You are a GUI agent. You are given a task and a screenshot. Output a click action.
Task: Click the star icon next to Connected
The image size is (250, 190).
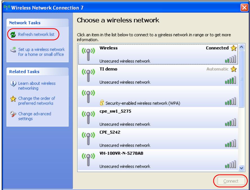pos(234,48)
